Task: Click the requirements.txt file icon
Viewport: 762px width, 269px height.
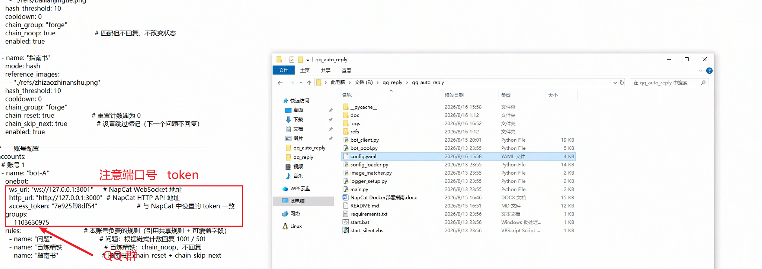Action: point(346,214)
